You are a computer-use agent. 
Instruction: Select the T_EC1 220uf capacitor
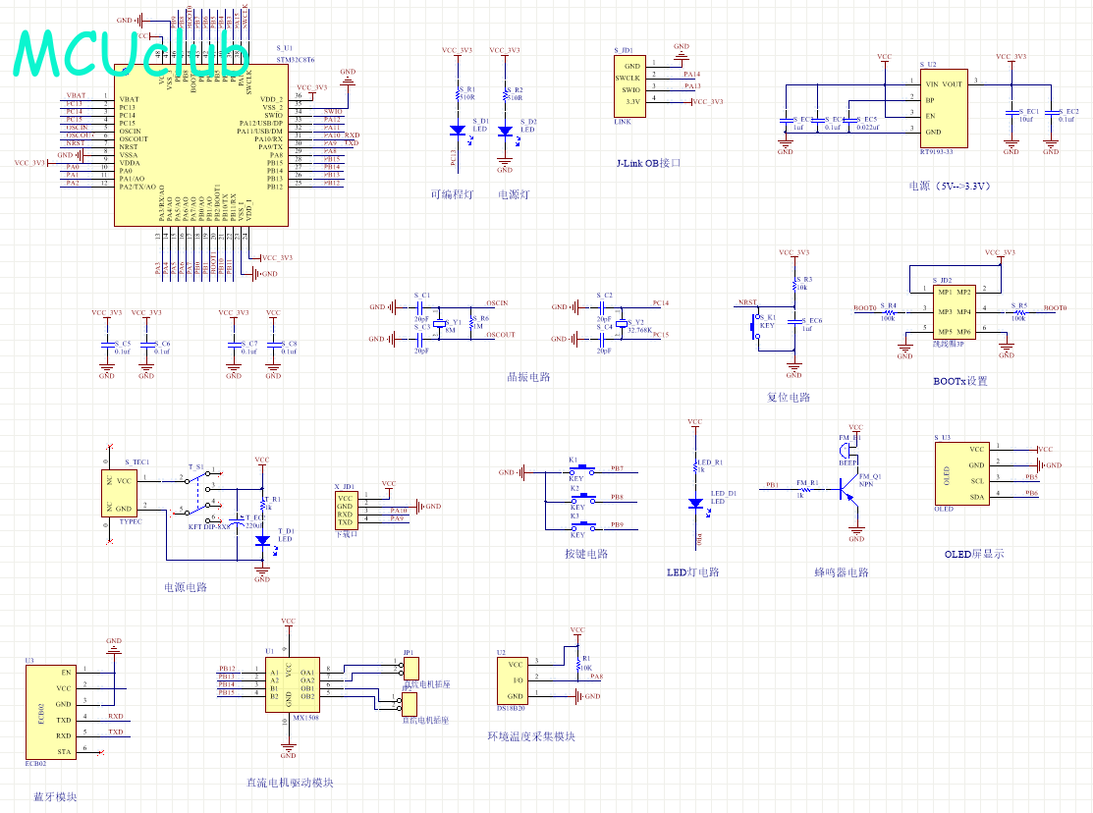click(237, 520)
